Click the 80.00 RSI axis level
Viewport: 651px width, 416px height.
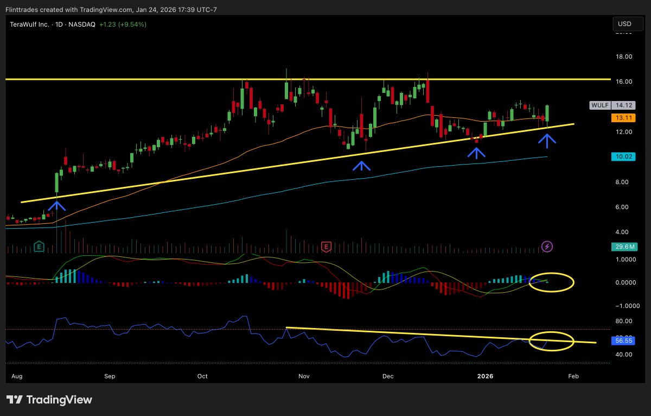[624, 322]
